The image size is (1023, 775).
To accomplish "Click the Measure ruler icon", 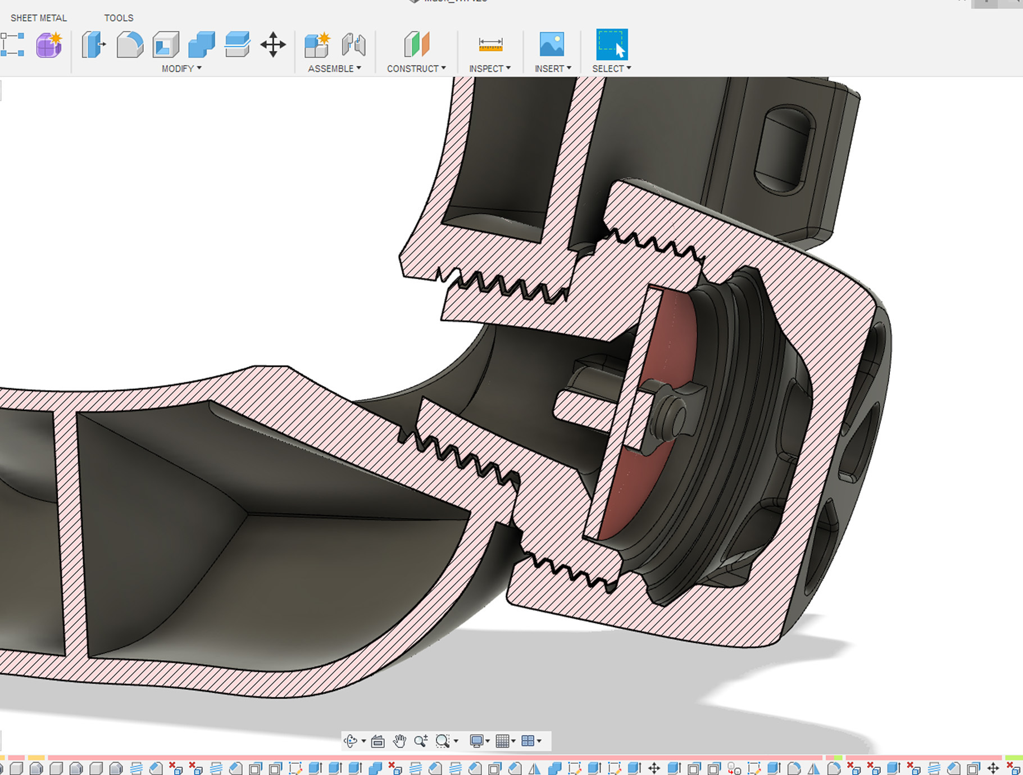I will coord(490,44).
